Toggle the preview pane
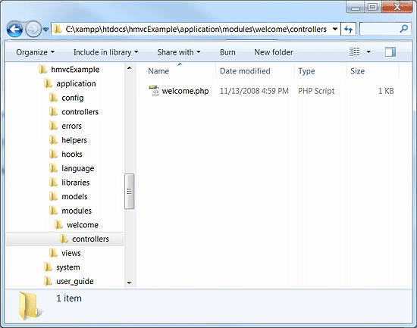 pos(390,52)
